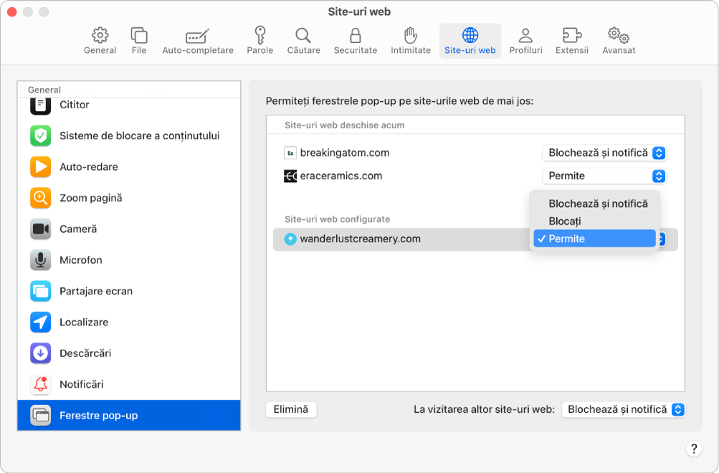Screen dimensions: 719x473
Task: Click the Descărcări download icon
Action: coord(40,353)
